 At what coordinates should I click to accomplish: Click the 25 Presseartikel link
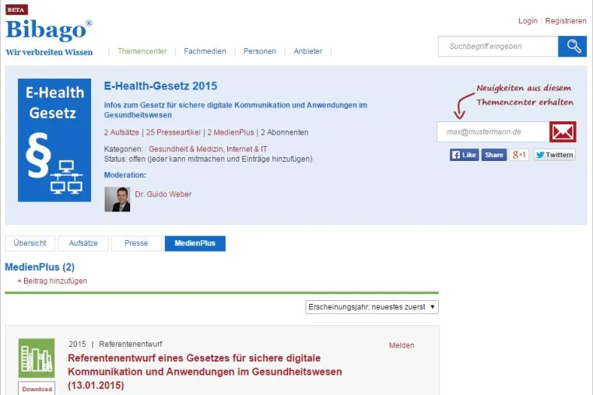[174, 132]
